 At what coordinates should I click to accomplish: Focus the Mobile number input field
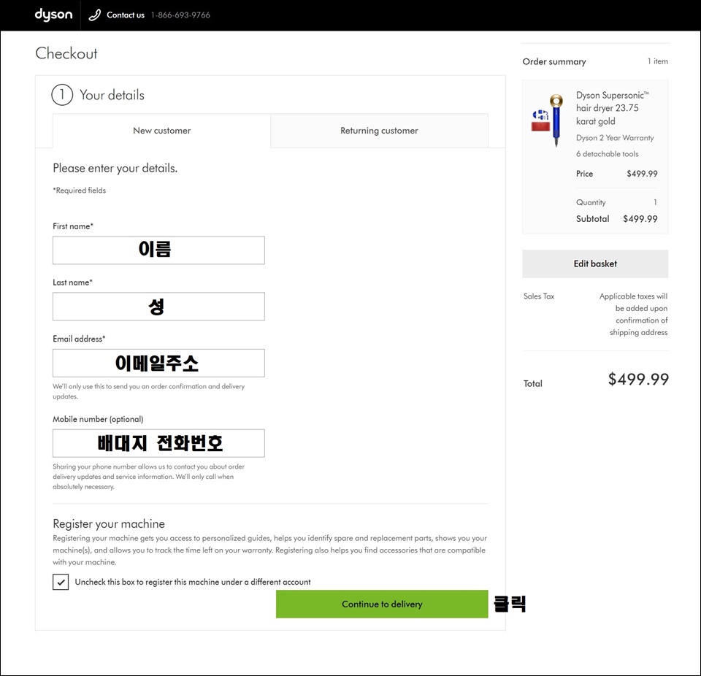tap(158, 443)
